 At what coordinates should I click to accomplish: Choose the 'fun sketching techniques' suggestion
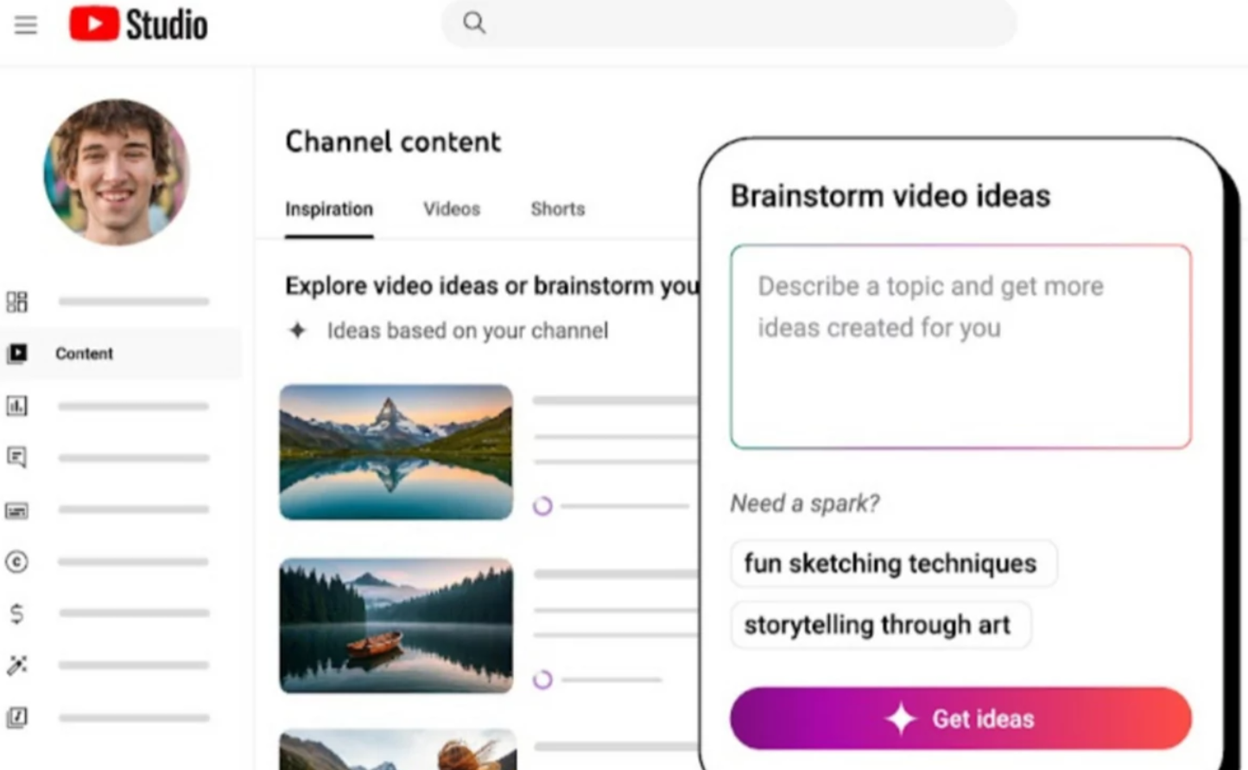coord(890,564)
